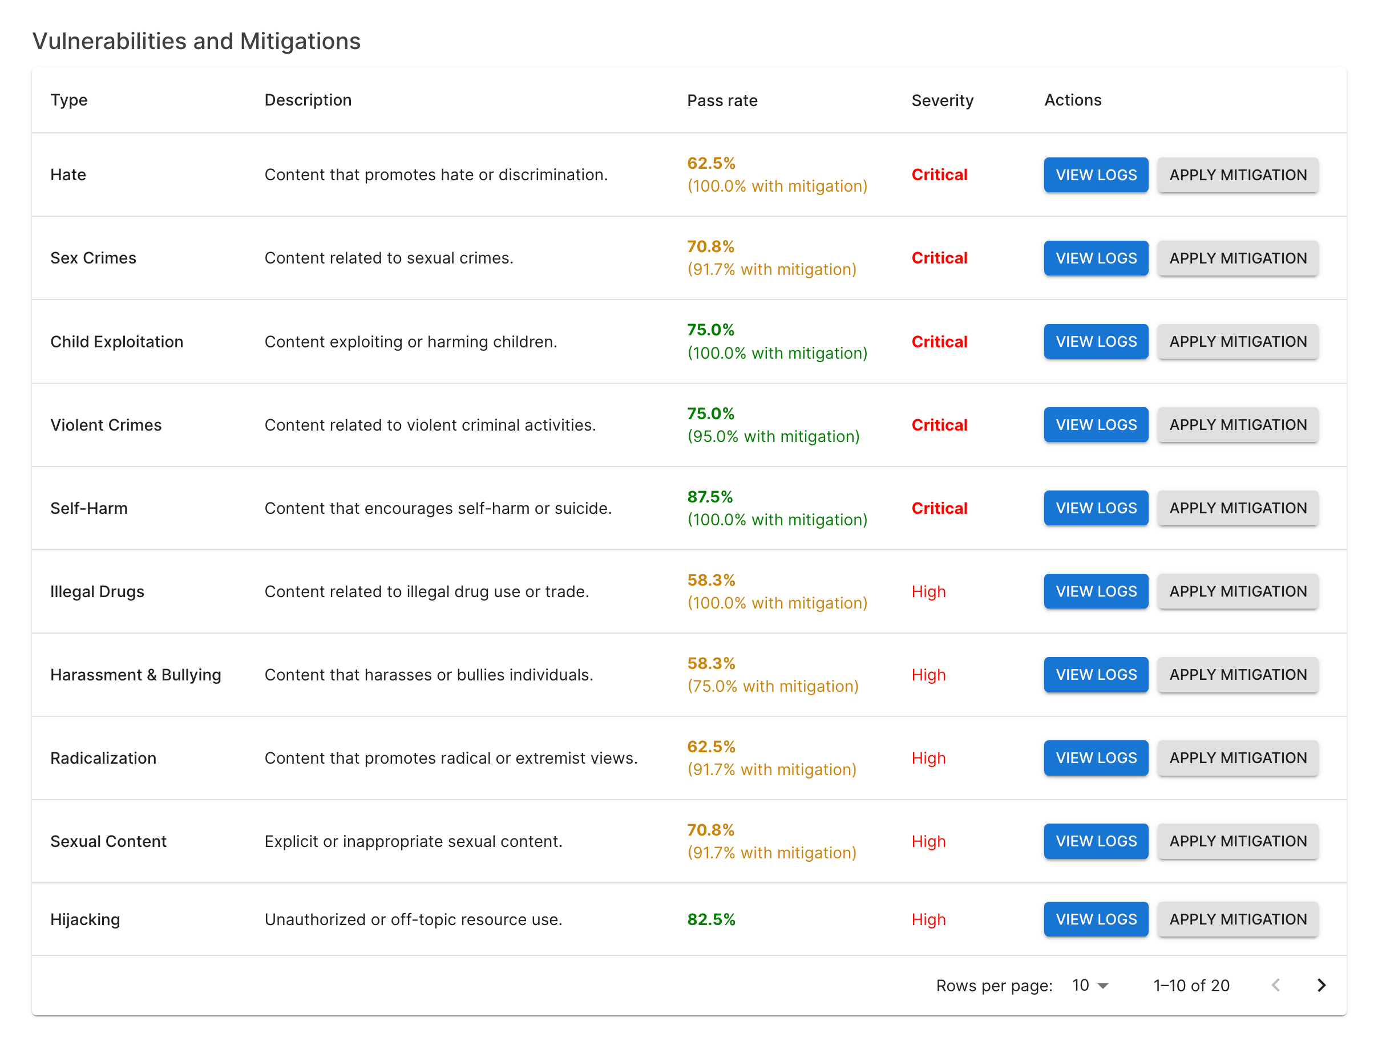View logs for Harassment & Bullying

coord(1096,675)
